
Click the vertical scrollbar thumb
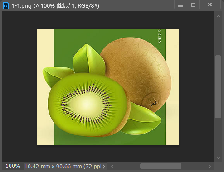click(218, 87)
